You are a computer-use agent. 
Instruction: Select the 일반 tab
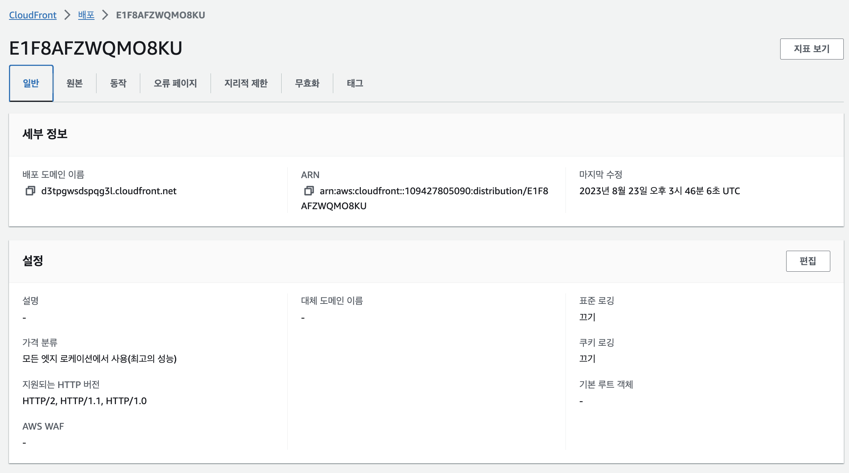pos(31,83)
